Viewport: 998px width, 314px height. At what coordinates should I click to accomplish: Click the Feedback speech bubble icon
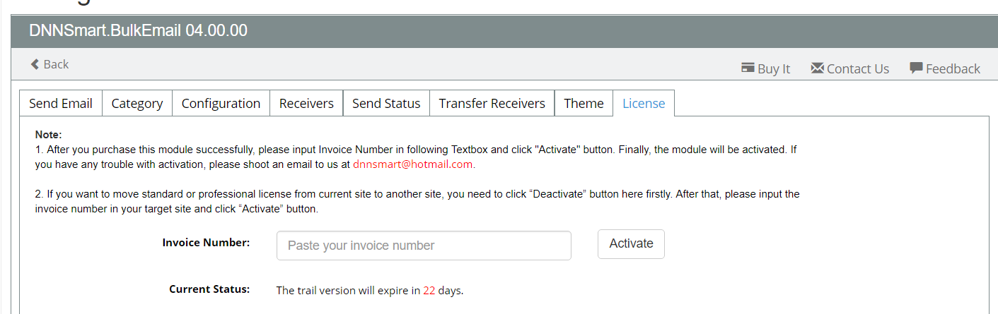tap(916, 68)
